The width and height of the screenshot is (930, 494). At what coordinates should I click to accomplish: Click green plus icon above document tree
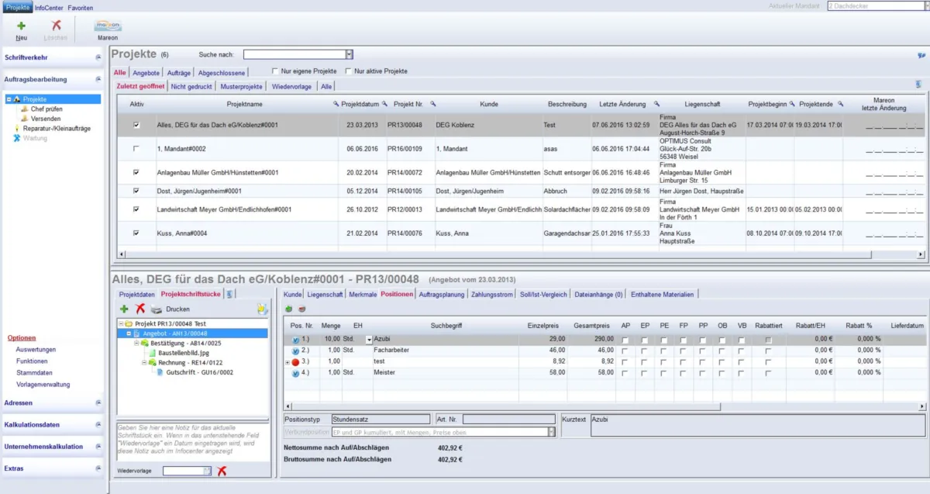pyautogui.click(x=124, y=309)
